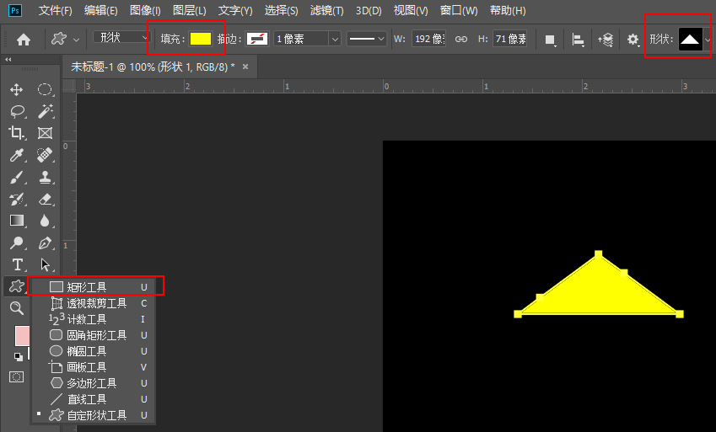Choose 自定形状工具 from the flyout

(93, 415)
